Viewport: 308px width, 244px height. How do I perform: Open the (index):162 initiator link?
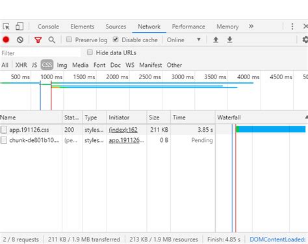tap(123, 130)
